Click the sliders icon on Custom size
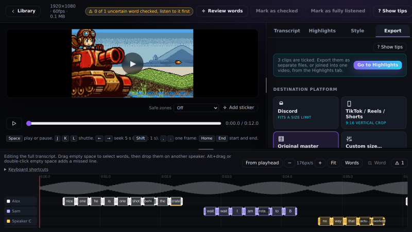This screenshot has width=412, height=232. 349,139
